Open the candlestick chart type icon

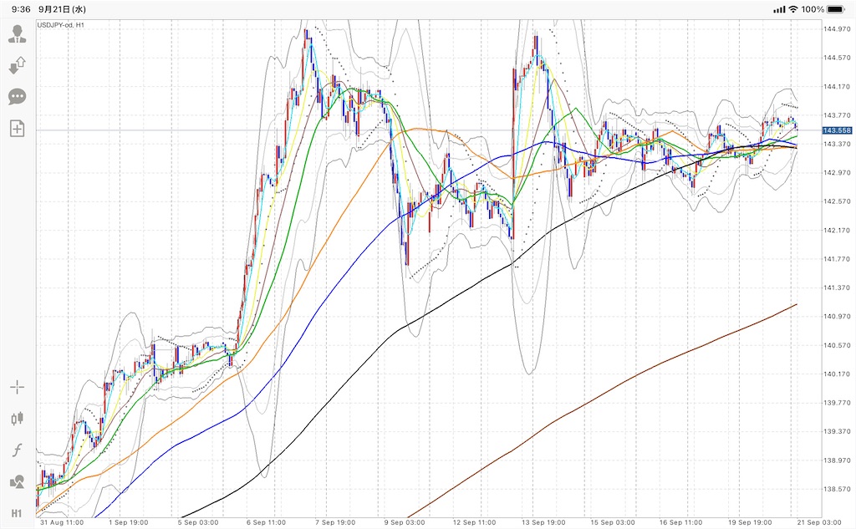coord(17,418)
